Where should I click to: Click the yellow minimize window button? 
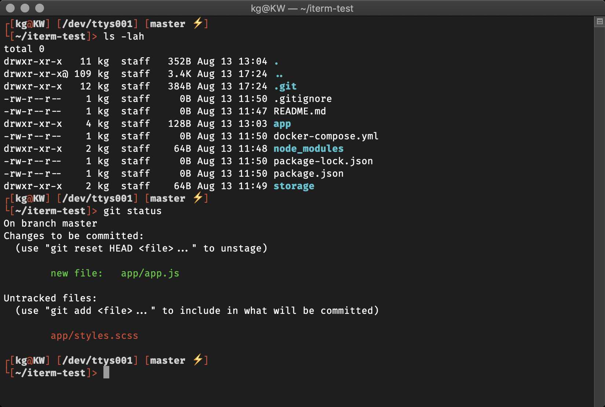pos(25,8)
